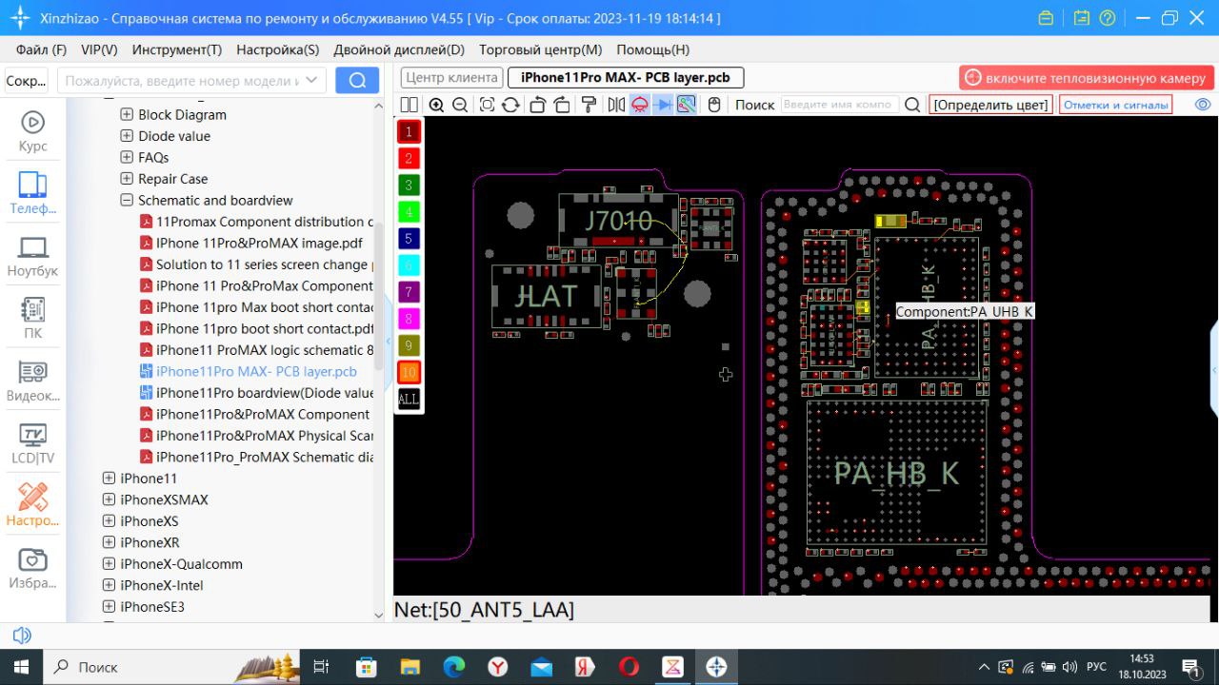Image resolution: width=1219 pixels, height=685 pixels.
Task: Open the Торговый центр(M) menu
Action: (541, 49)
